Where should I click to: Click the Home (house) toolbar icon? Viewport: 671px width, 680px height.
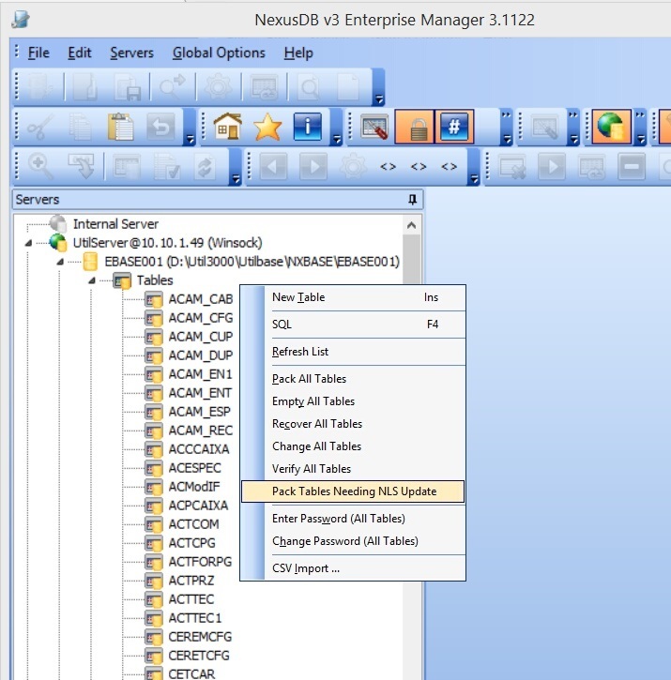tap(227, 127)
